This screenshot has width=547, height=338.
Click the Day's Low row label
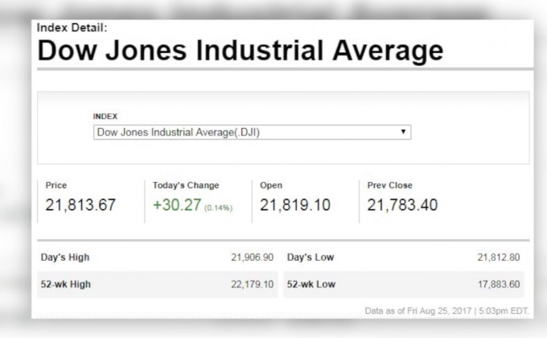pyautogui.click(x=311, y=258)
